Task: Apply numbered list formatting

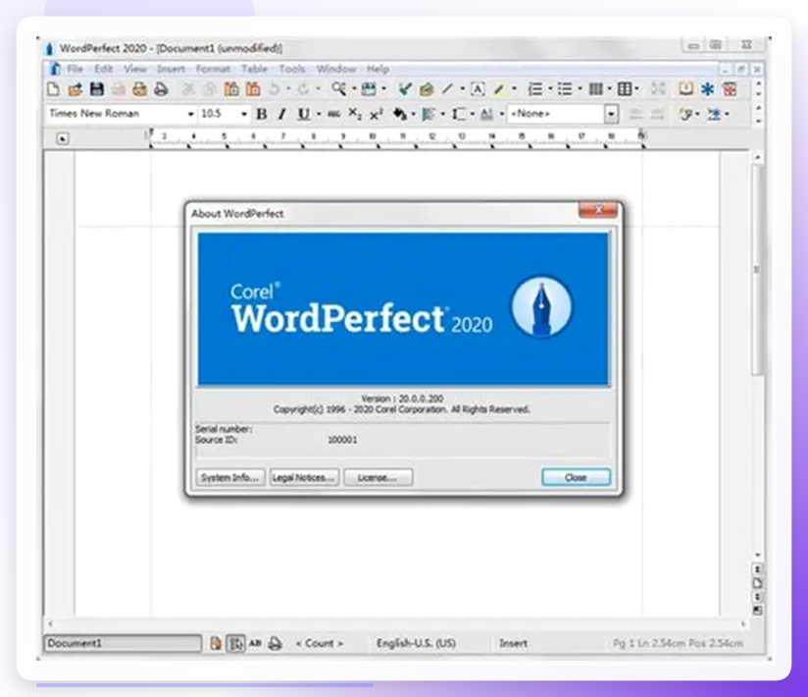Action: pyautogui.click(x=534, y=89)
